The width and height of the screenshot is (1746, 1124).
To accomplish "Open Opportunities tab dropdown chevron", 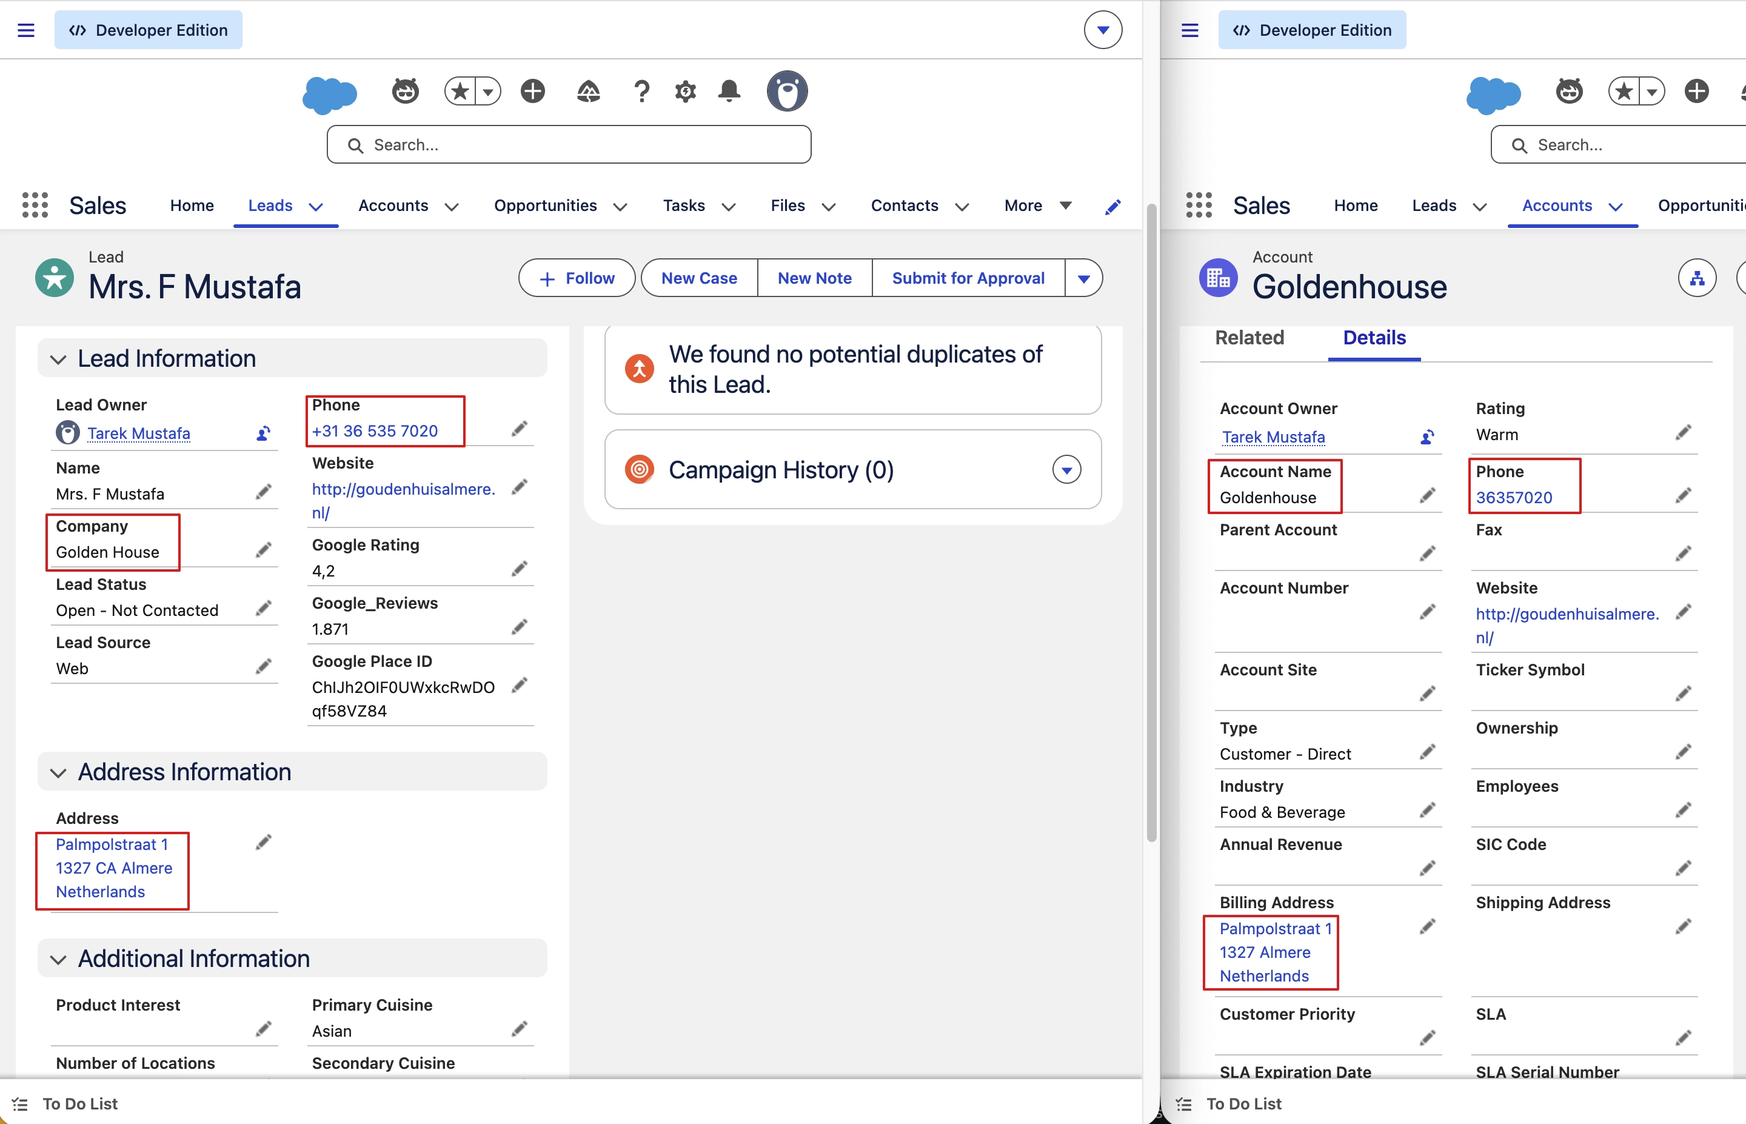I will point(620,207).
